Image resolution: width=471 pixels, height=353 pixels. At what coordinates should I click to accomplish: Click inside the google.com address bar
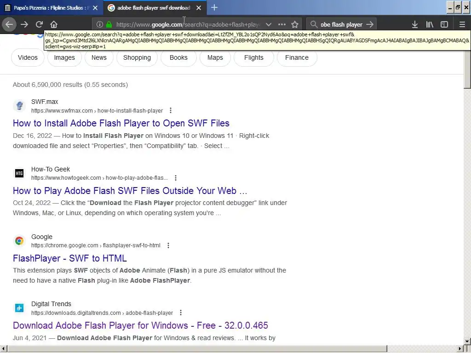coord(188,24)
